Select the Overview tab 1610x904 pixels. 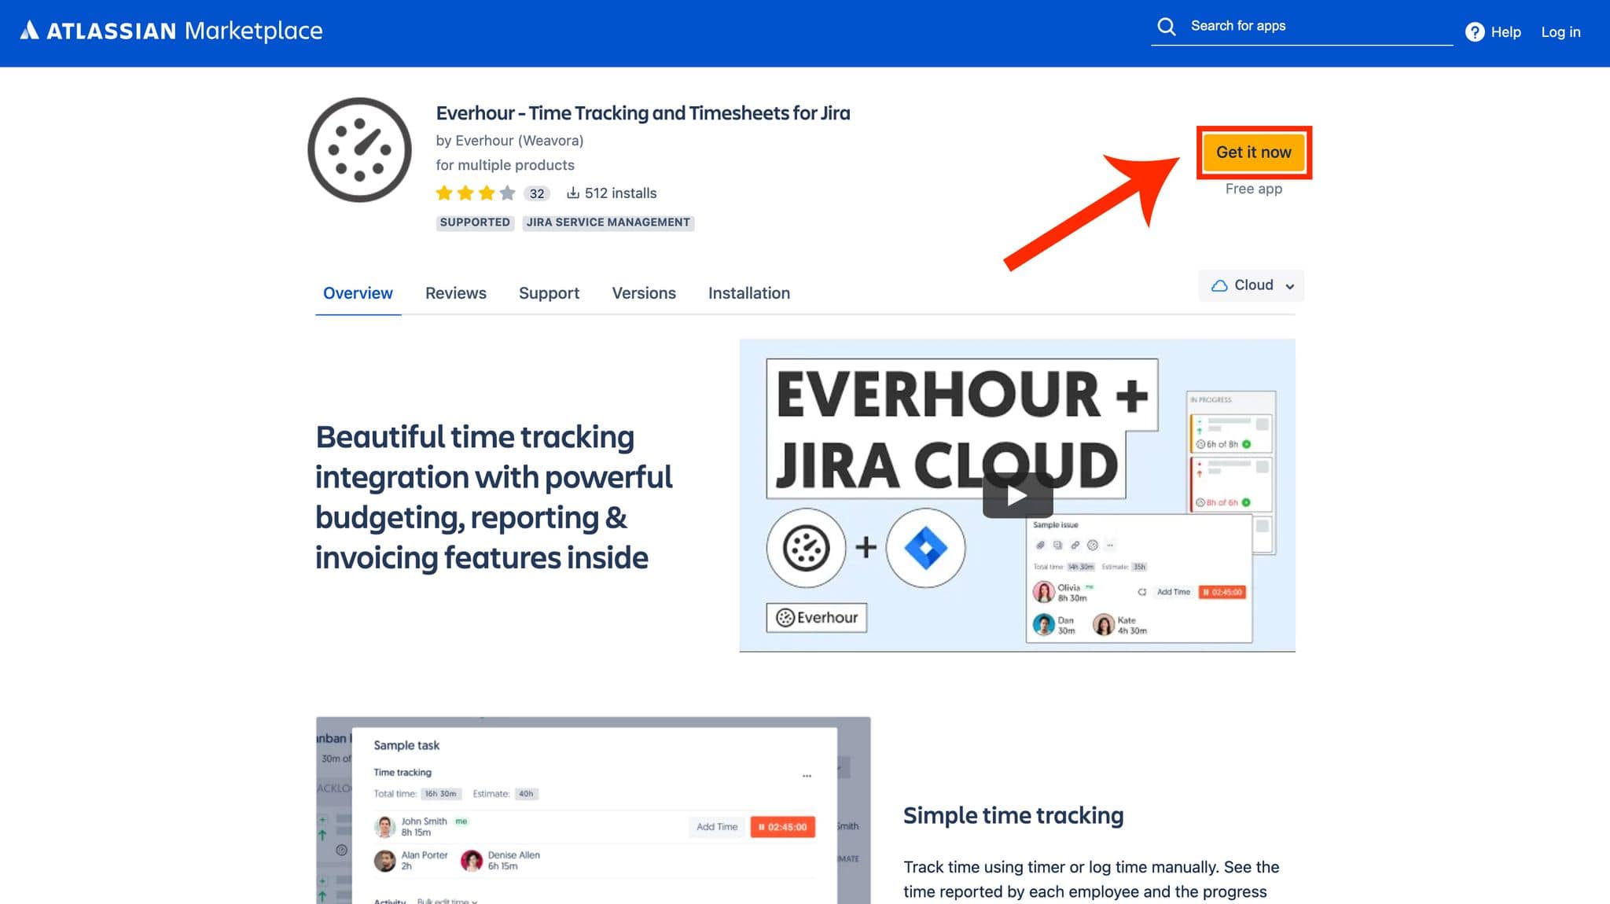tap(358, 293)
